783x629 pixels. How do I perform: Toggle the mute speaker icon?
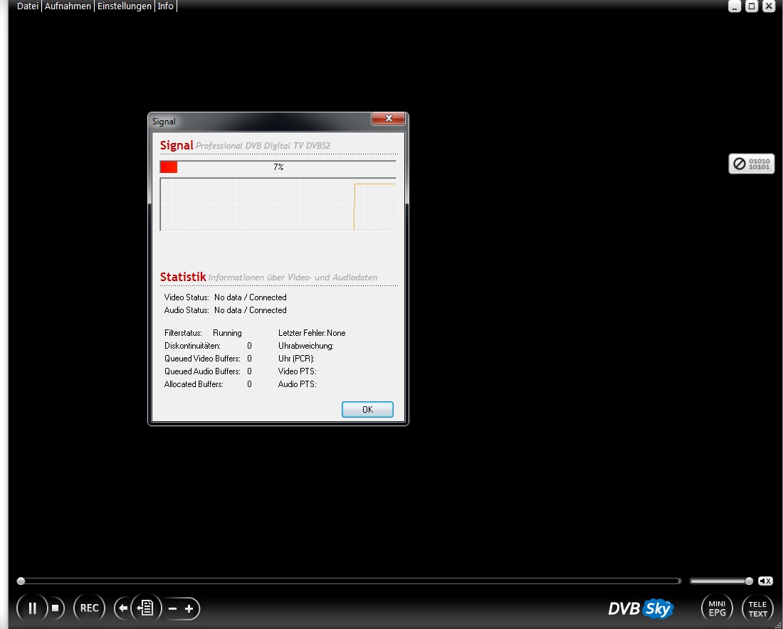click(765, 581)
